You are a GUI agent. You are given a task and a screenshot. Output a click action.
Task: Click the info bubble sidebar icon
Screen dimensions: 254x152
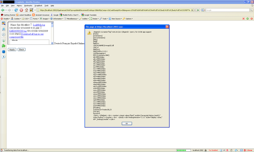3,57
